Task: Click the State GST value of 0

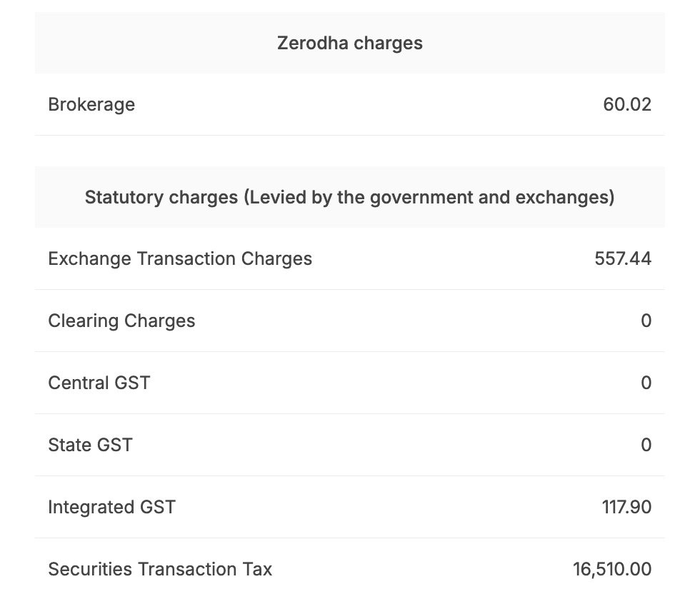Action: 646,445
